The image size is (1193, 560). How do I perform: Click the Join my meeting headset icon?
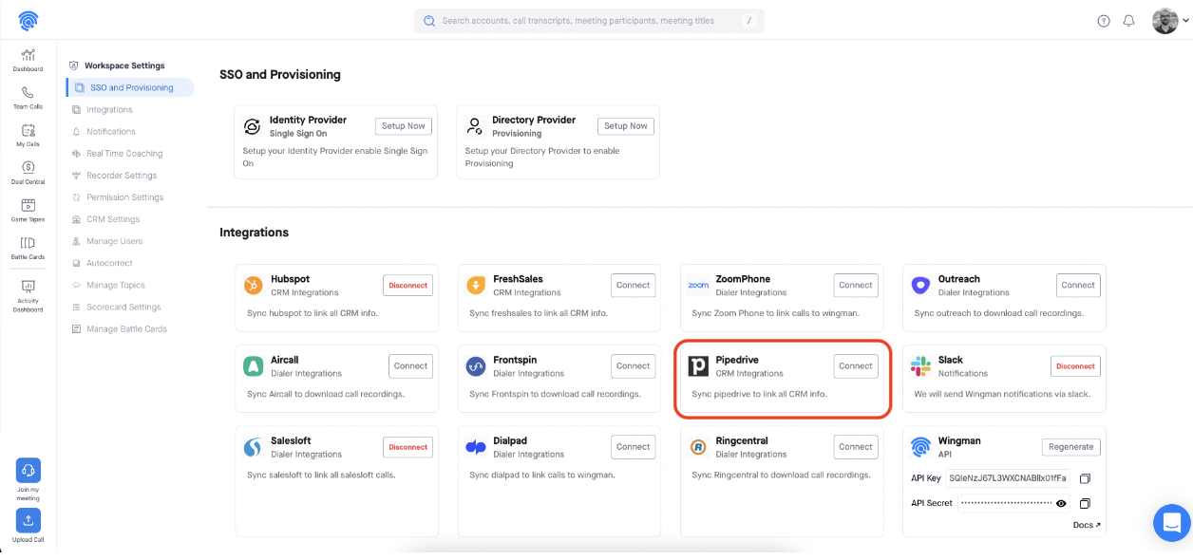point(28,470)
